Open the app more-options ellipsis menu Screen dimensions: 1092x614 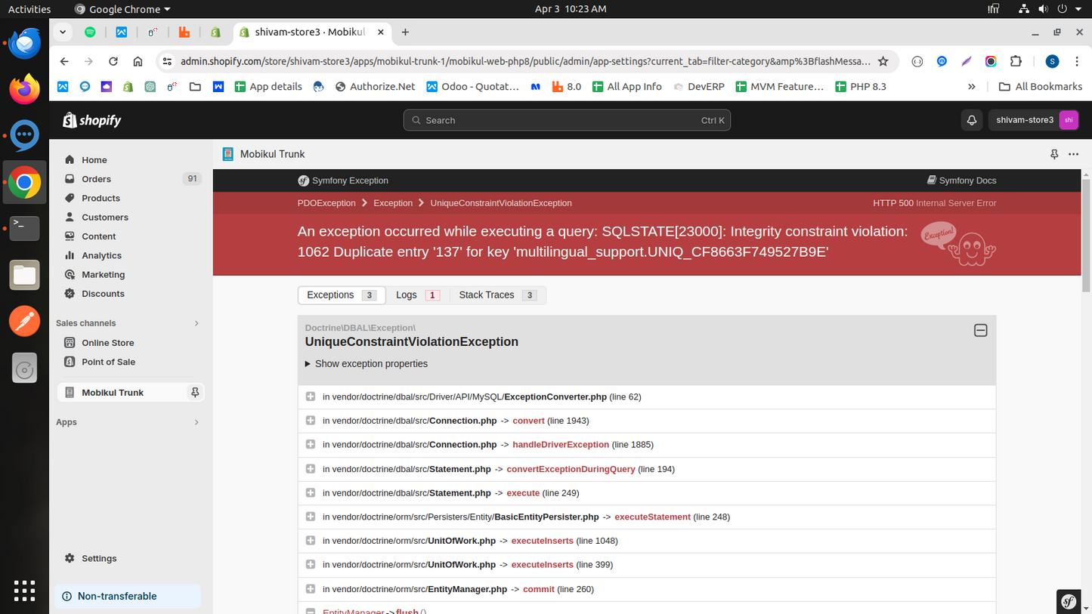(x=1073, y=154)
